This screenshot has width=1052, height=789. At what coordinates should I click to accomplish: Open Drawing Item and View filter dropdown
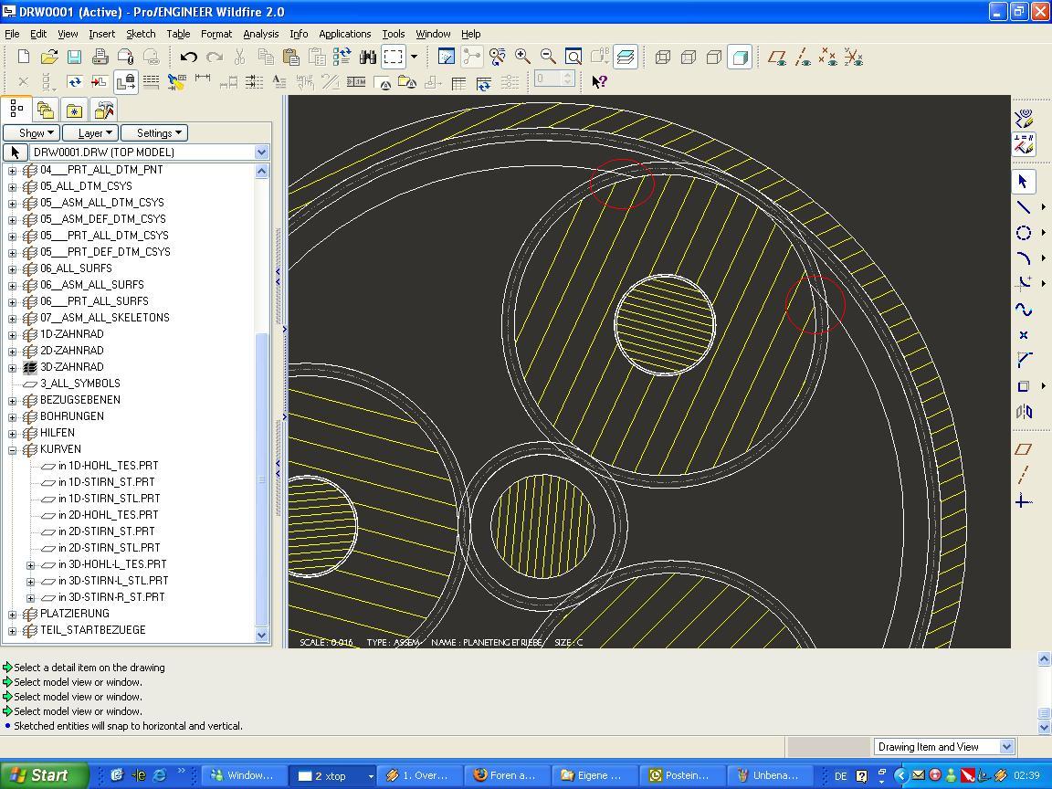click(1006, 747)
